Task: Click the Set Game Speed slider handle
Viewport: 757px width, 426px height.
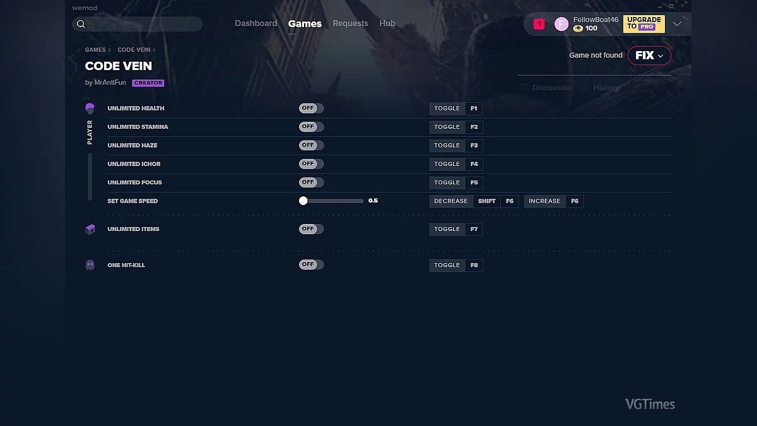Action: pos(303,201)
